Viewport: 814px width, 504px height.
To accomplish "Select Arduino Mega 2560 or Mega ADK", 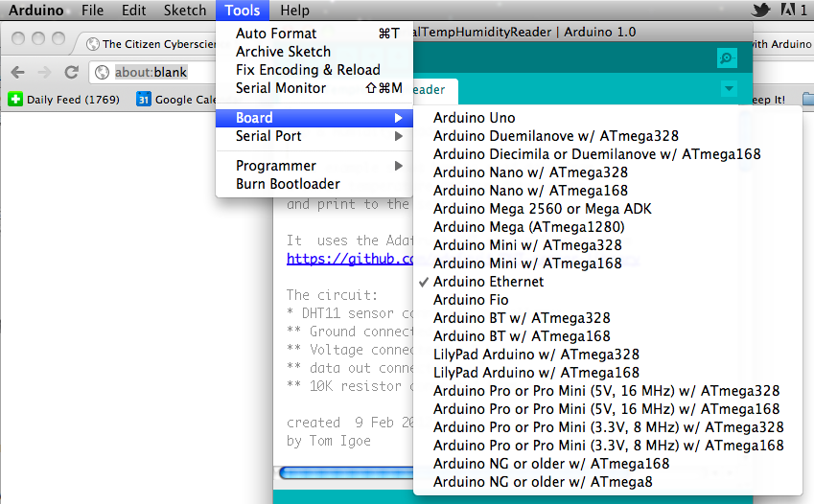I will pyautogui.click(x=608, y=209).
